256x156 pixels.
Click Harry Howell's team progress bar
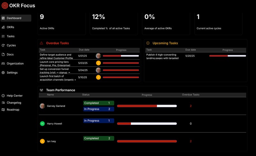coord(147,123)
